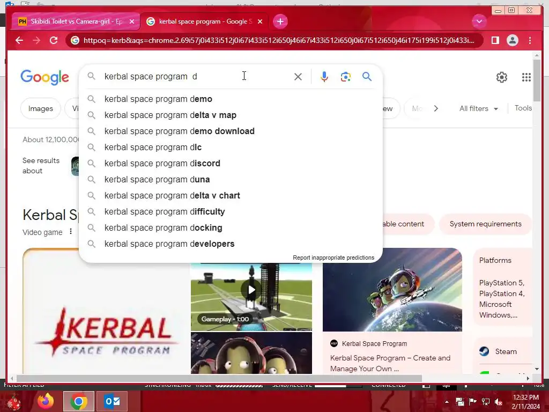Click the filter chips next arrow

pyautogui.click(x=436, y=108)
